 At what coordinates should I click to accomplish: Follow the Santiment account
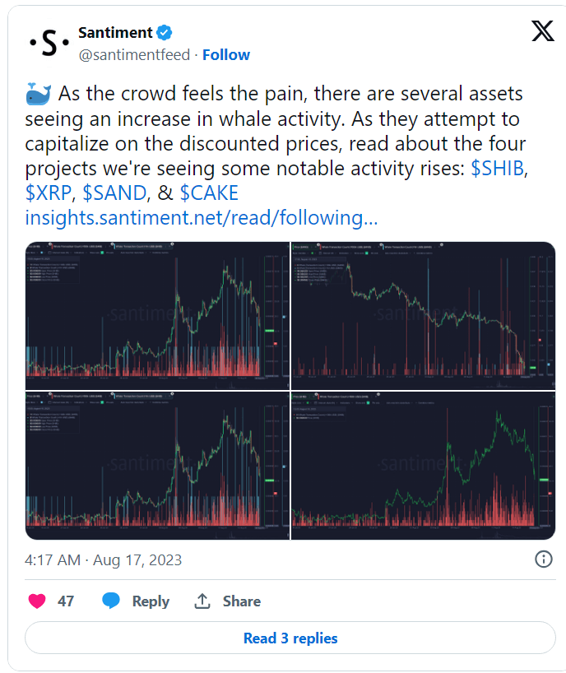click(226, 55)
